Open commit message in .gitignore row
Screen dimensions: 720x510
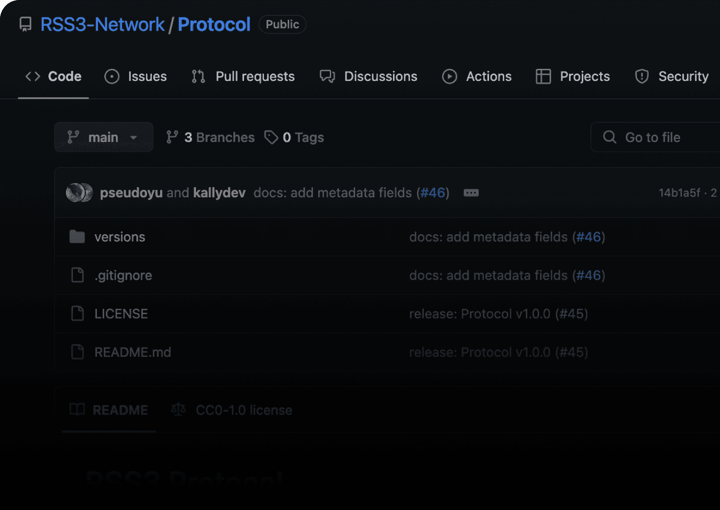click(x=489, y=275)
